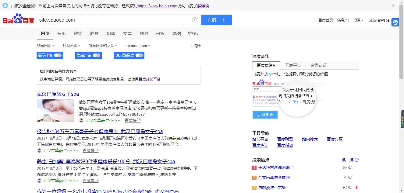
Task: Click avatar icon under 报告称134万 result
Action: coord(39,150)
